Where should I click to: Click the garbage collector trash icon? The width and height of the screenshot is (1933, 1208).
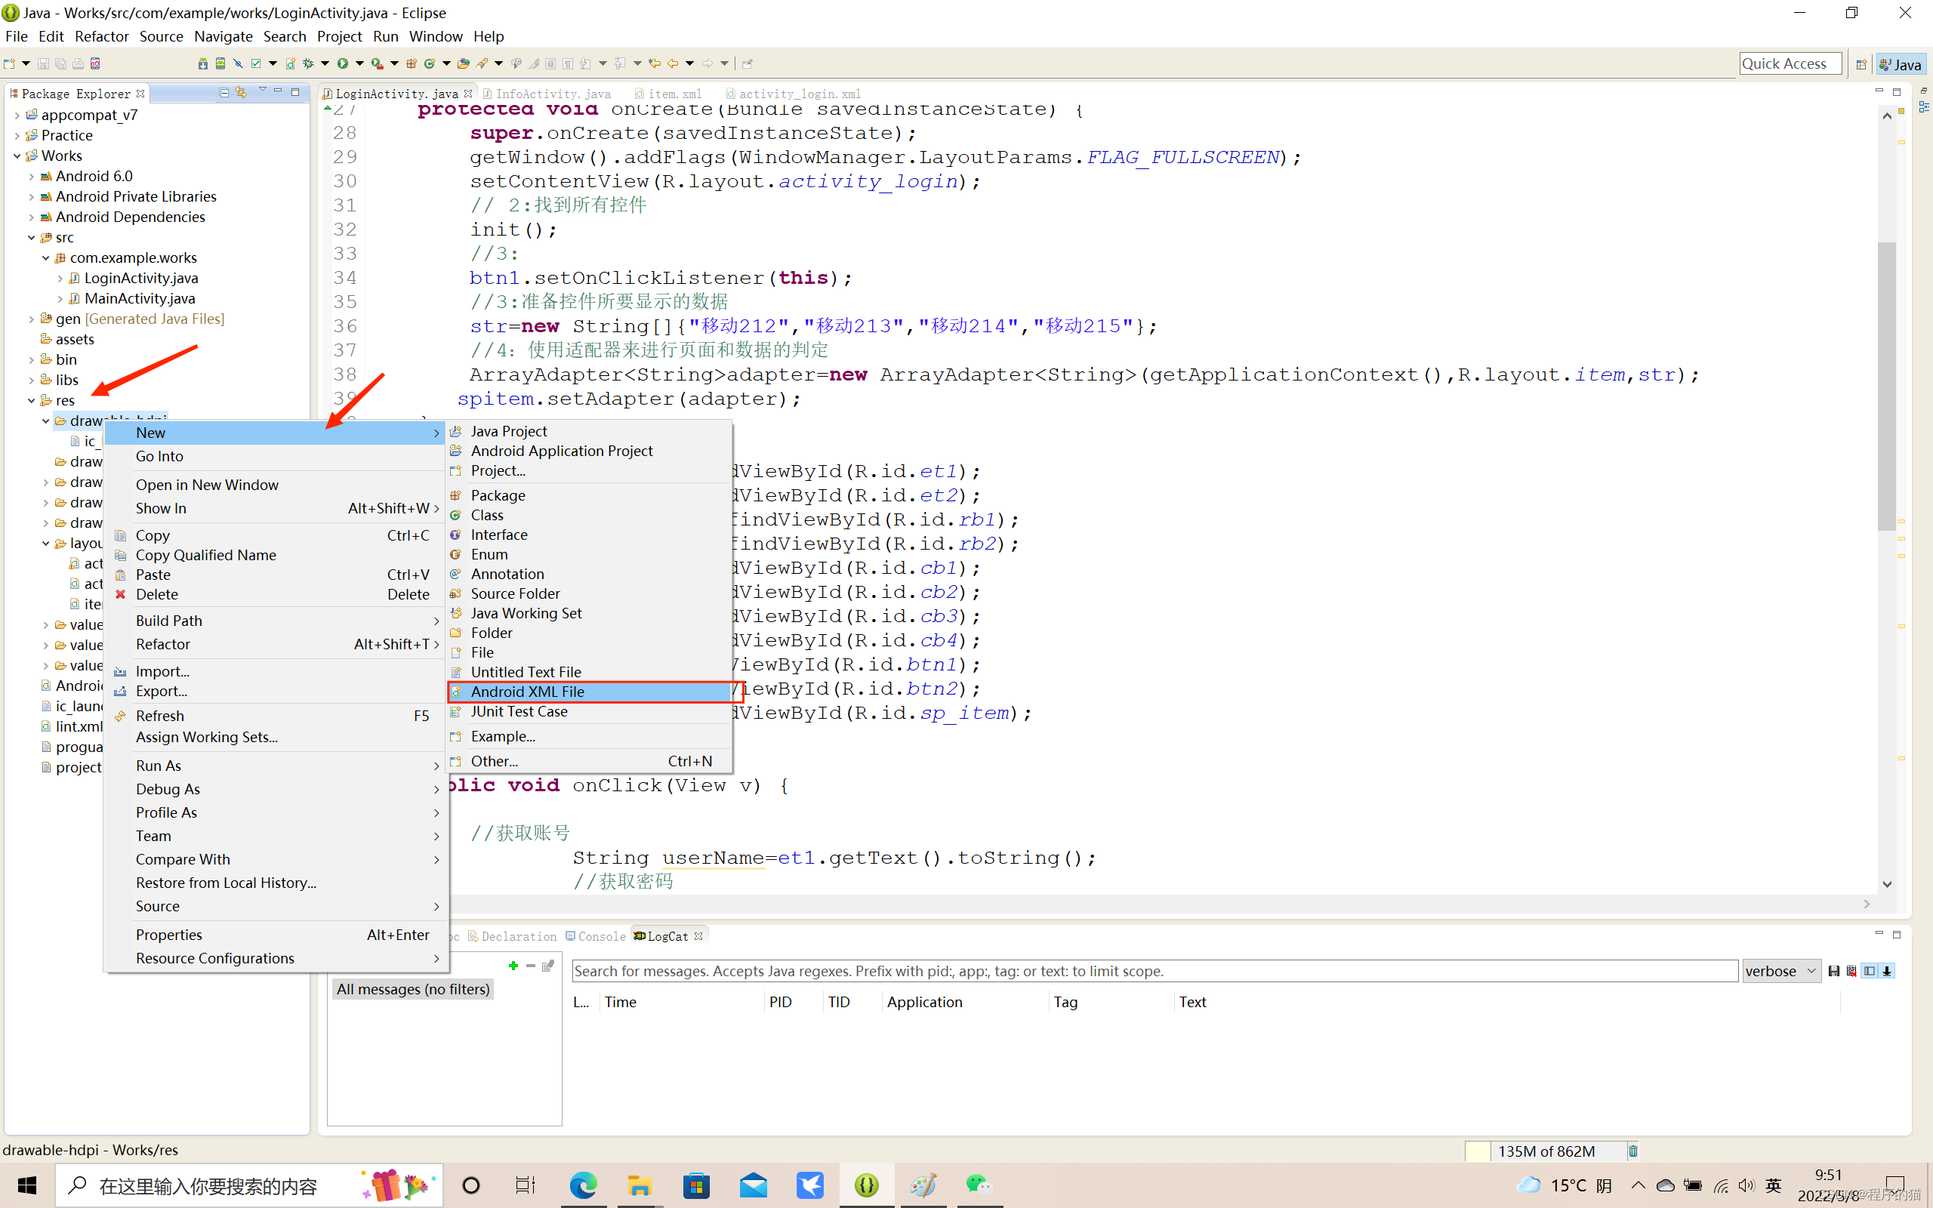(x=1632, y=1151)
